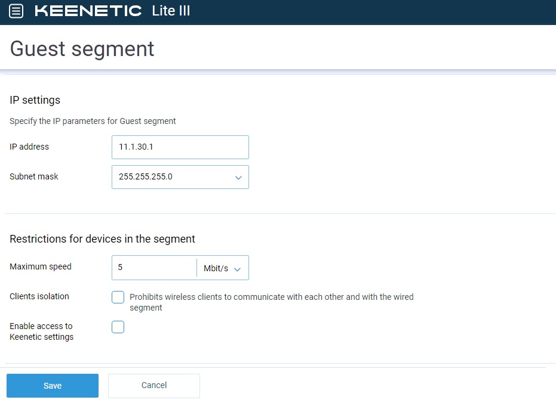
Task: Click the Maximum speed value field
Action: point(154,268)
